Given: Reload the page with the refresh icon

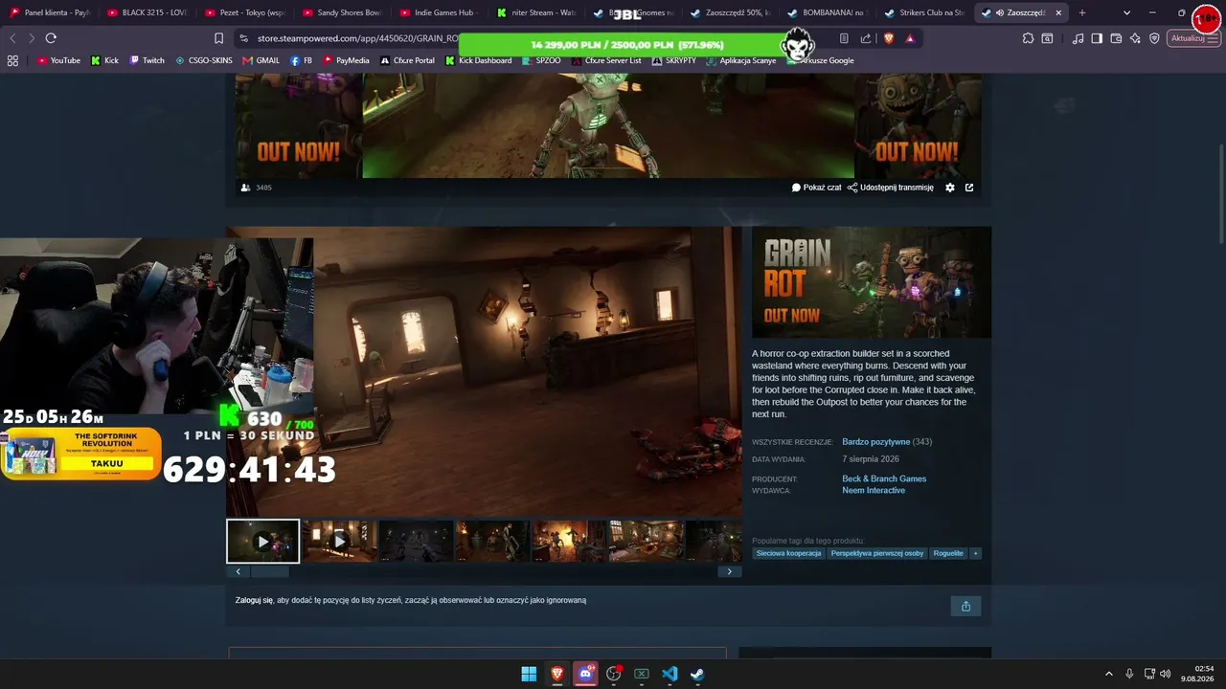Looking at the screenshot, I should tap(51, 38).
